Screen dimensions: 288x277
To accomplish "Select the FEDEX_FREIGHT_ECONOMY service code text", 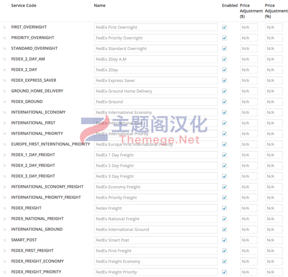I will pyautogui.click(x=38, y=261).
